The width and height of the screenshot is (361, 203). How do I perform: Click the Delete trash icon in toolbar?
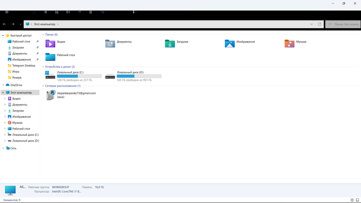(x=90, y=12)
